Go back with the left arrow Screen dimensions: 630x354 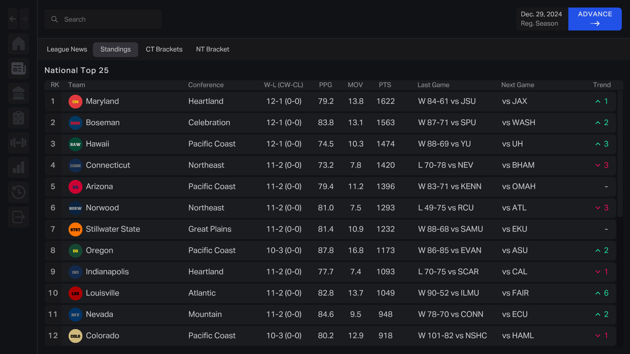coord(13,19)
